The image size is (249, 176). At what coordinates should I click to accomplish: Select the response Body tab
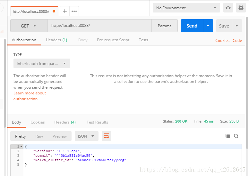16,122
